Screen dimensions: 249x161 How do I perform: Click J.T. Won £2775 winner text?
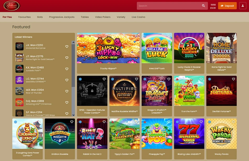[34, 56]
